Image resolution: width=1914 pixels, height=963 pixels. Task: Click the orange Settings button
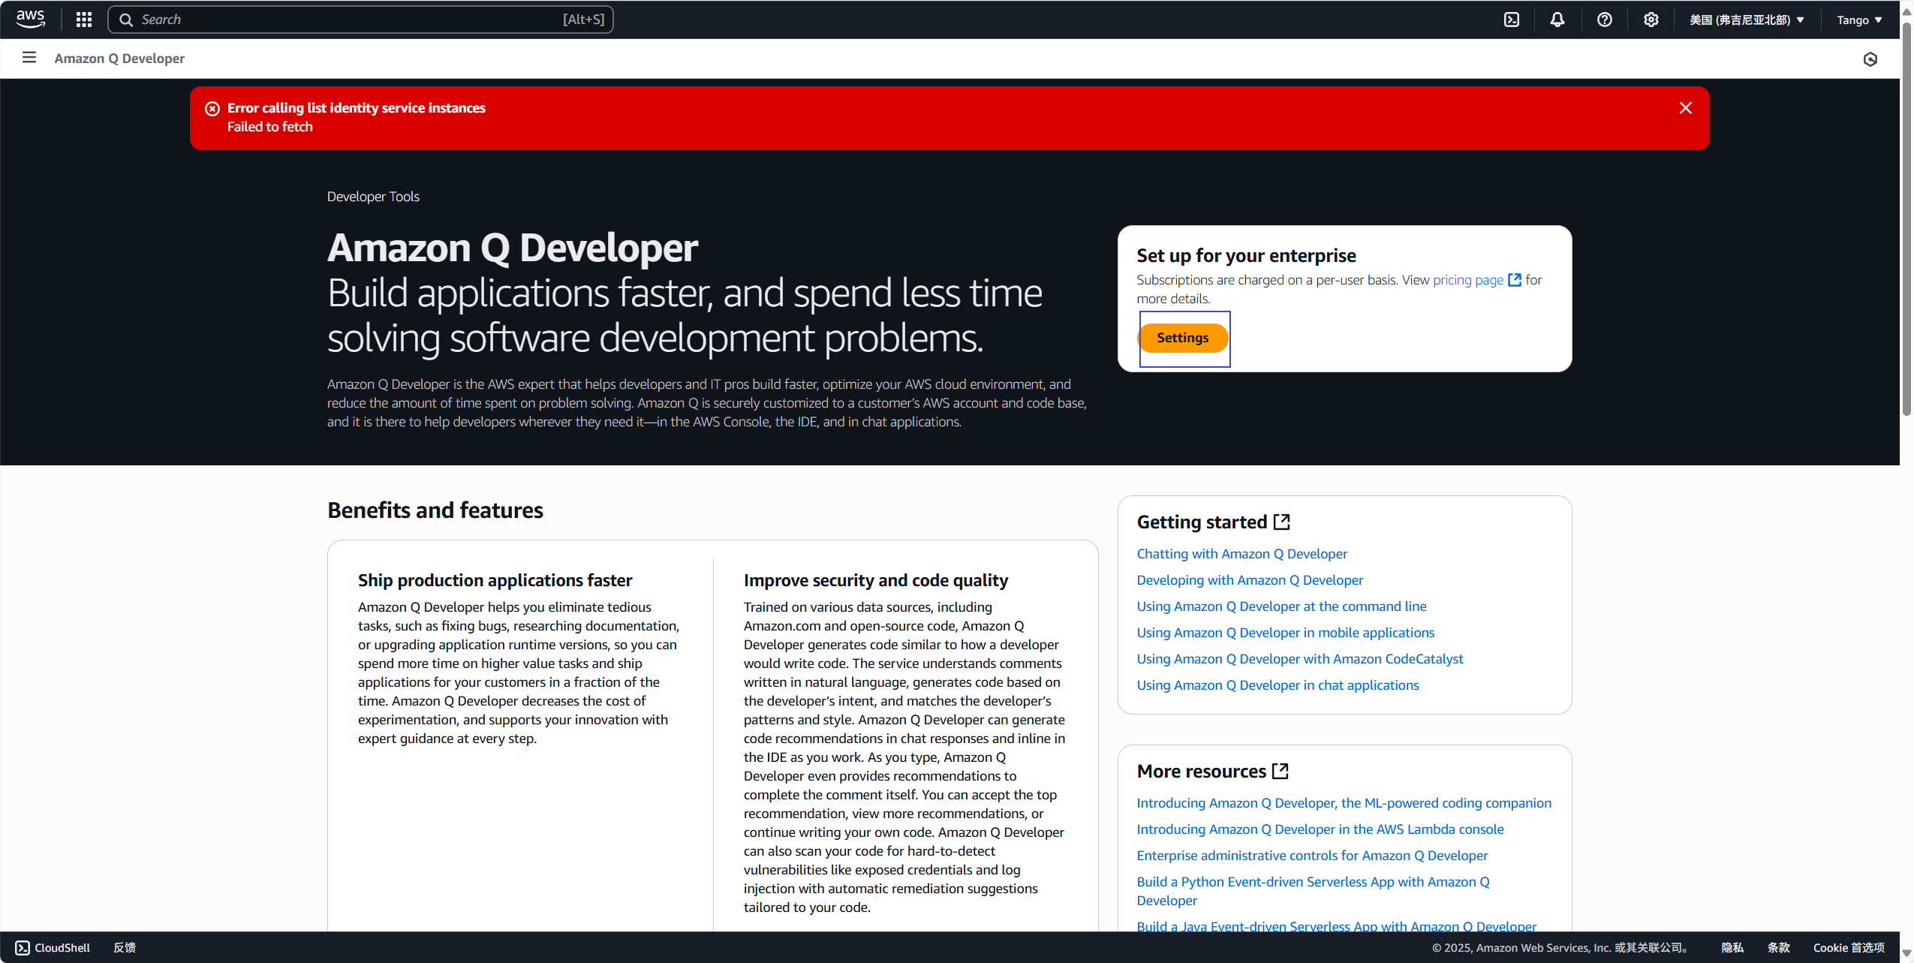click(x=1182, y=338)
